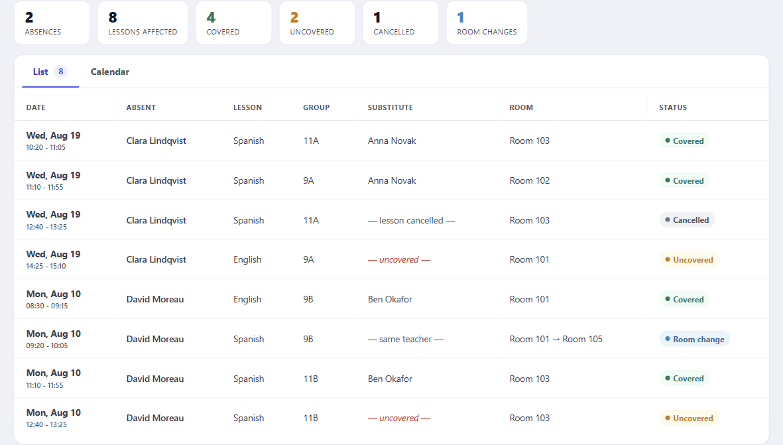Click '— uncovered —' in the English 9A row
The height and width of the screenshot is (445, 783).
coord(398,260)
